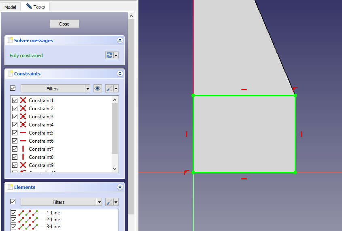Uncheck the 2-Line element checkbox
Viewport: 342px width, 231px height.
pos(14,220)
